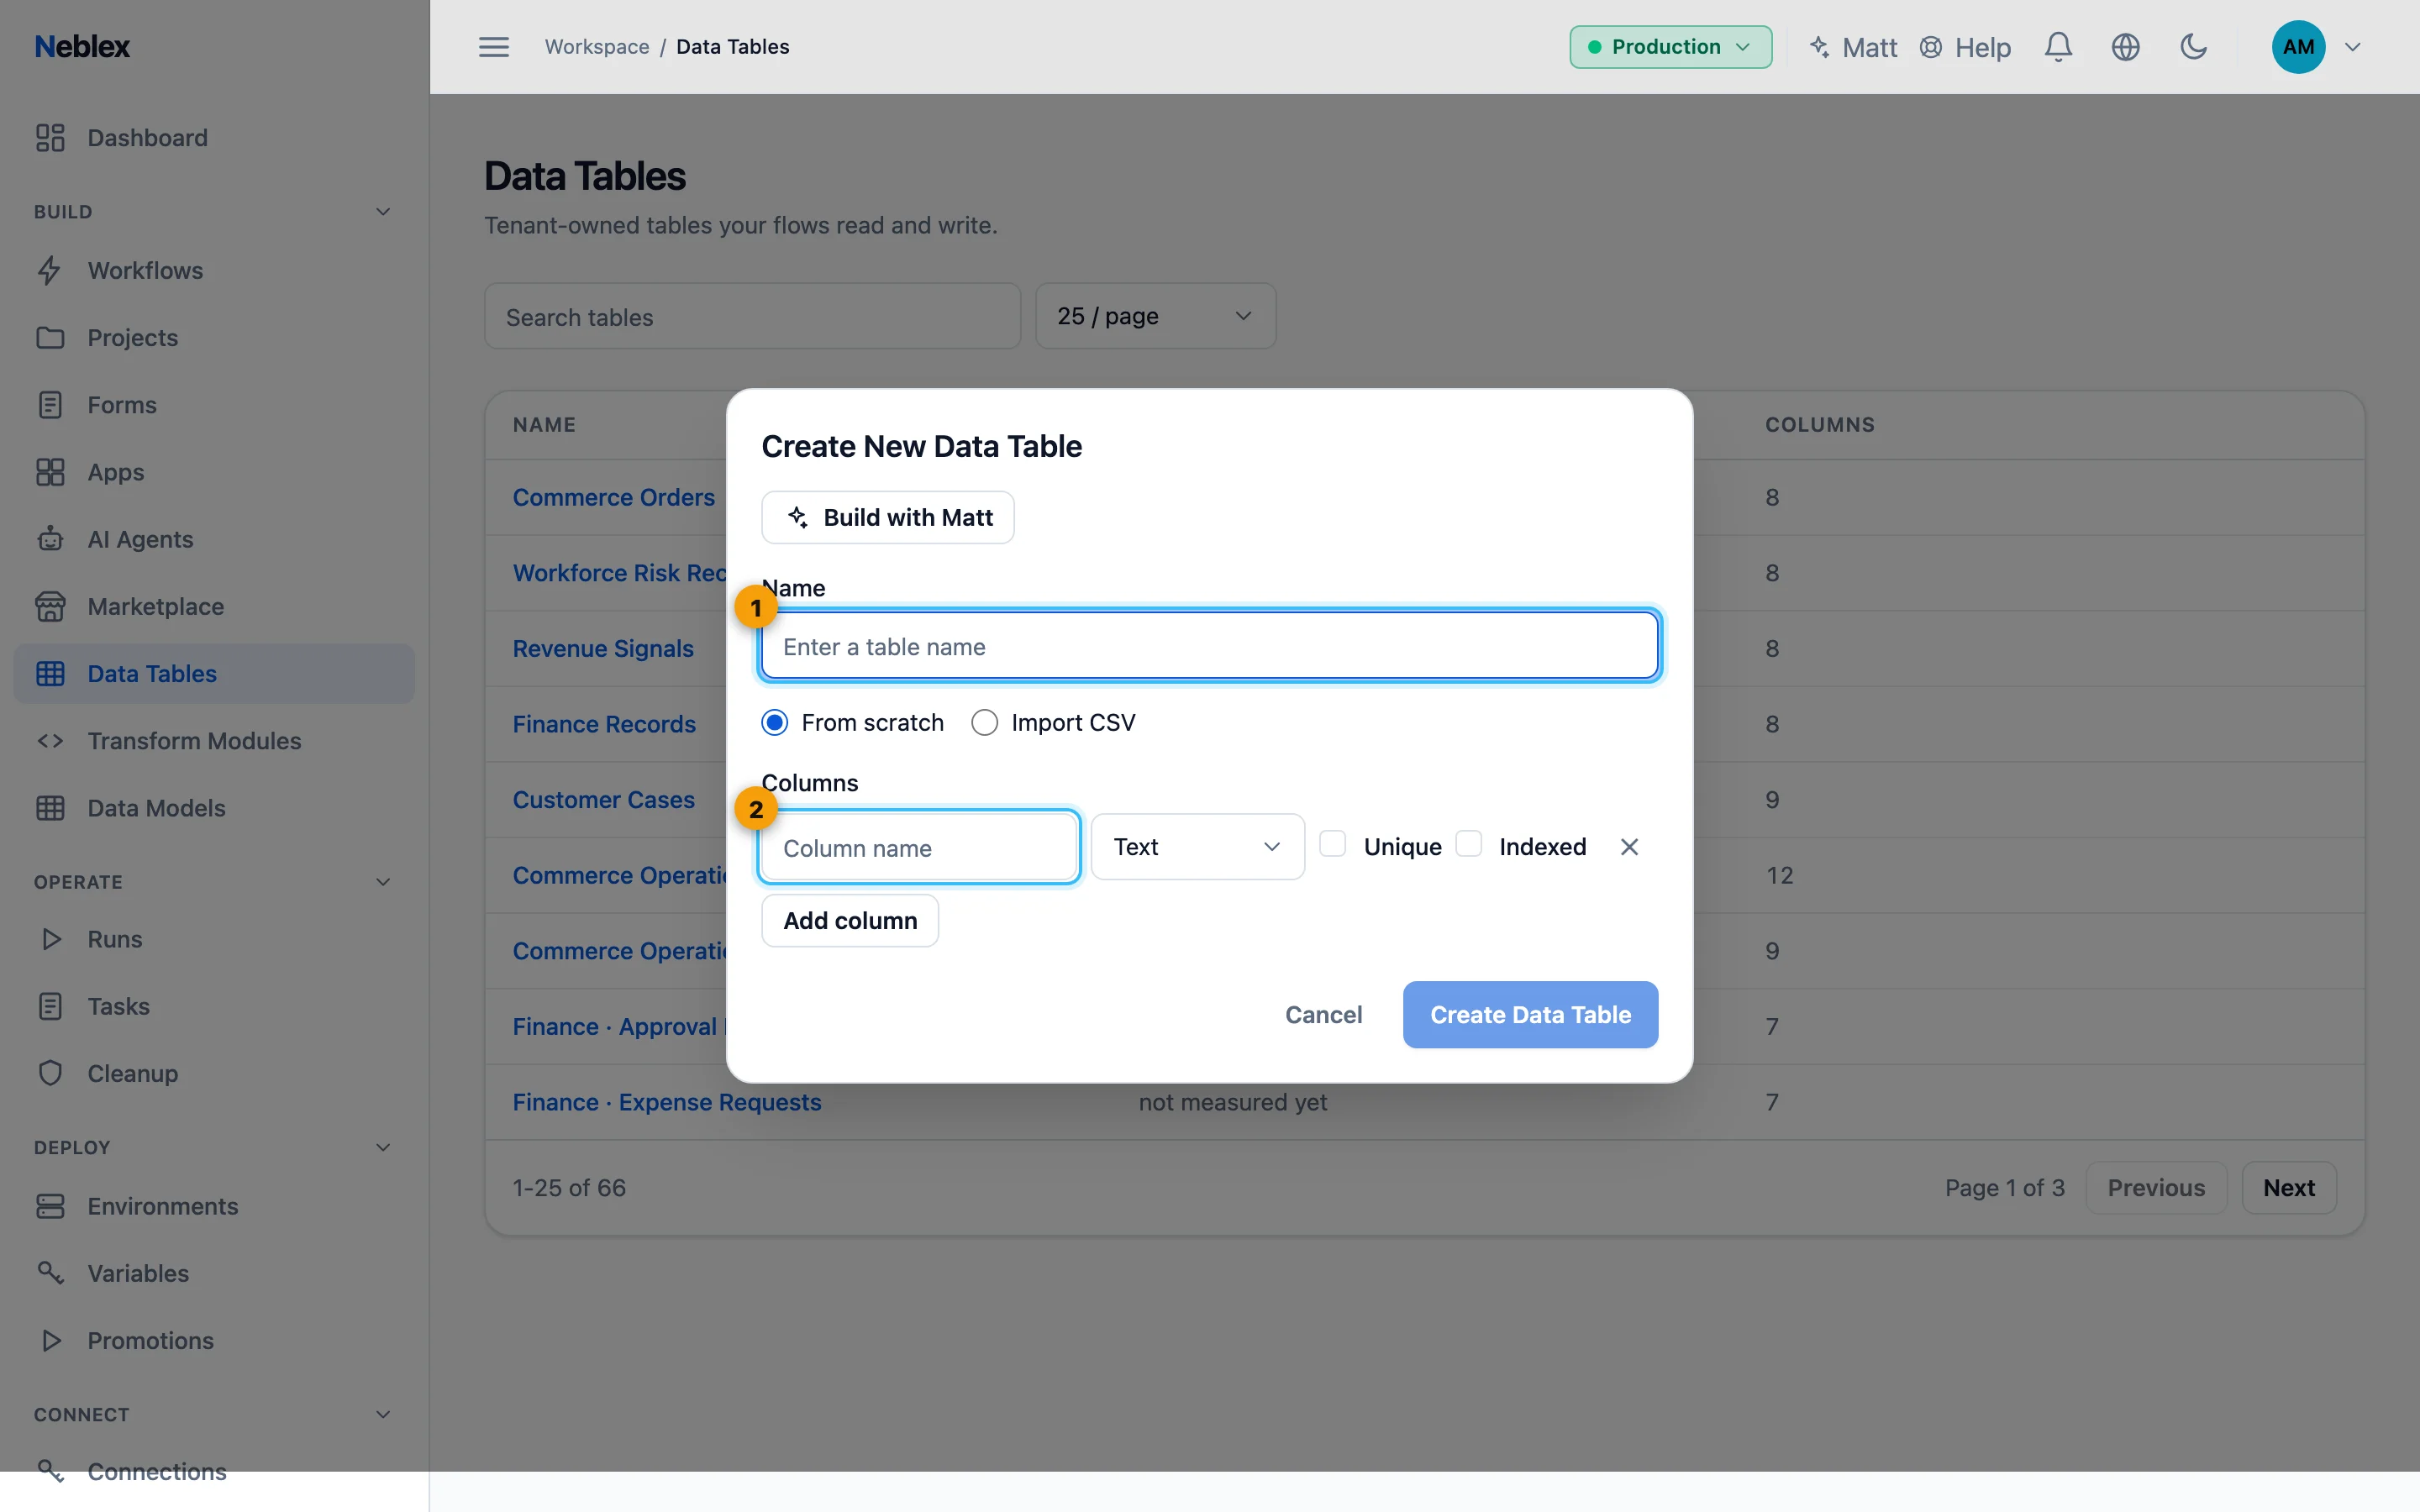Image resolution: width=2420 pixels, height=1512 pixels.
Task: Open the 25 / page dropdown
Action: click(x=1155, y=316)
